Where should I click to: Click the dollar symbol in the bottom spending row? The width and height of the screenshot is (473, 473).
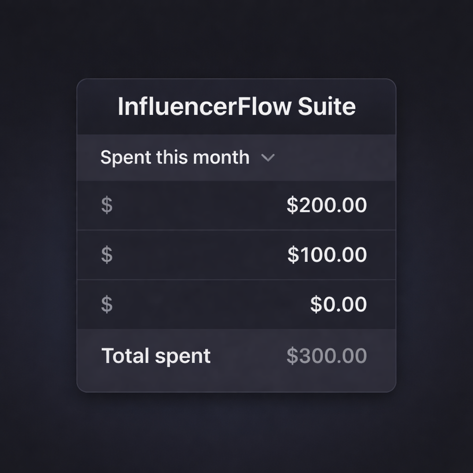(107, 304)
